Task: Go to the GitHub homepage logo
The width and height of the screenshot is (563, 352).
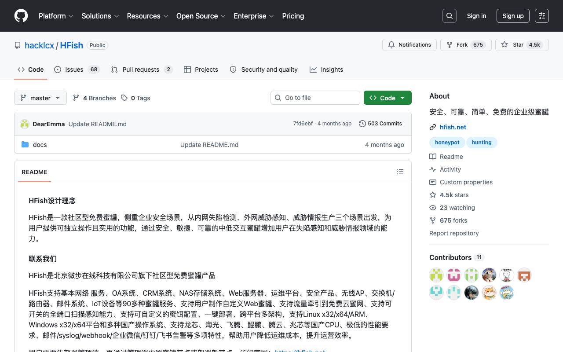Action: click(x=21, y=16)
